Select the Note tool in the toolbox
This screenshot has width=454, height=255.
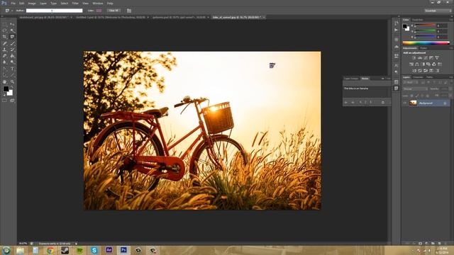12,37
